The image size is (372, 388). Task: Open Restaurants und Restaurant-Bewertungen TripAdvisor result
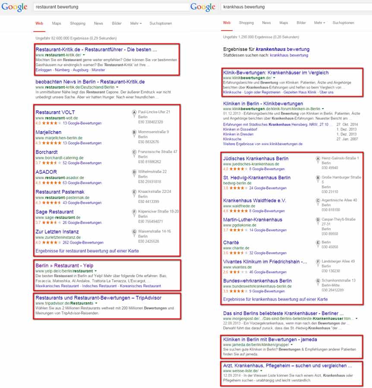point(98,297)
